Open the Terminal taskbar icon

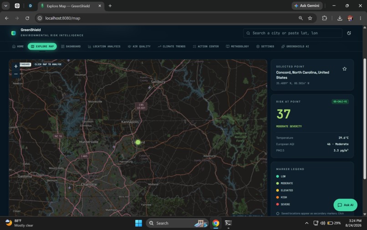228,223
